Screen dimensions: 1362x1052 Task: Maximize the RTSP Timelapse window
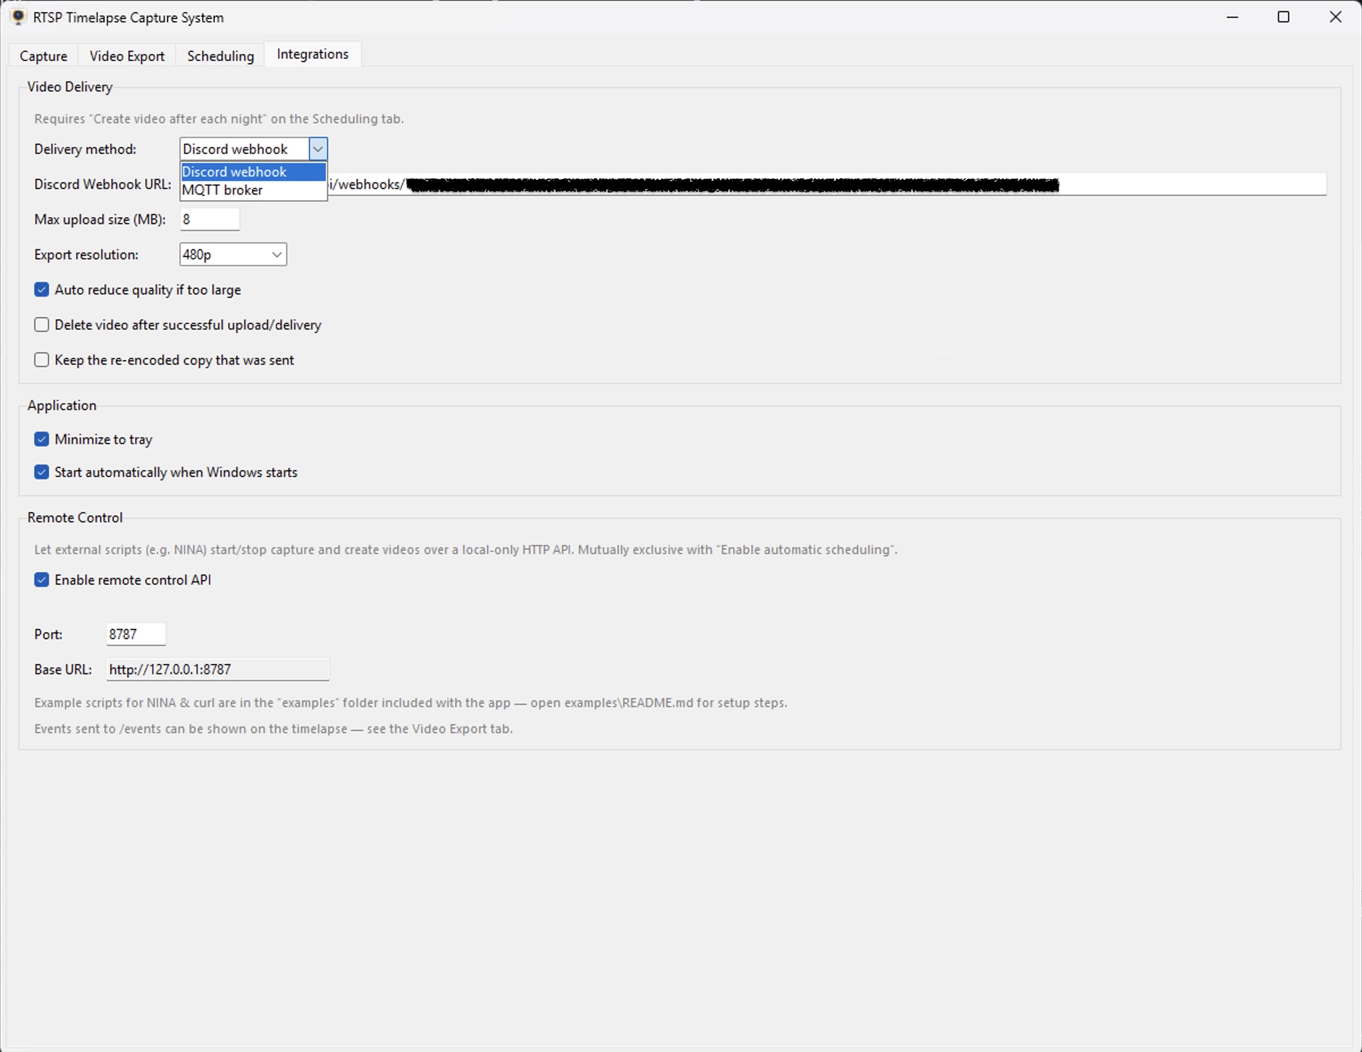[x=1284, y=18]
